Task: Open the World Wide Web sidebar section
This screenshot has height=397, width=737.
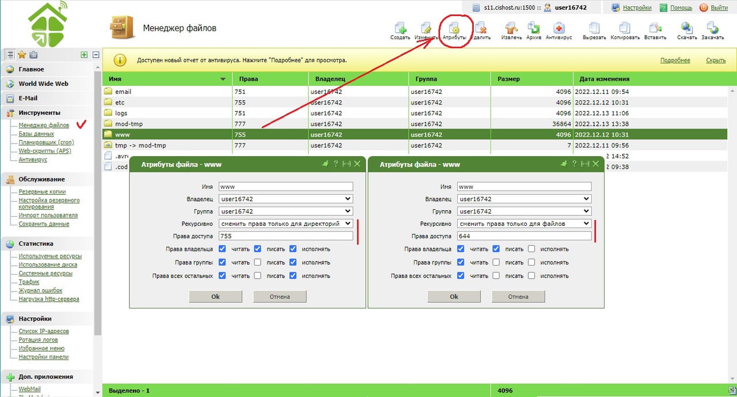Action: point(43,84)
